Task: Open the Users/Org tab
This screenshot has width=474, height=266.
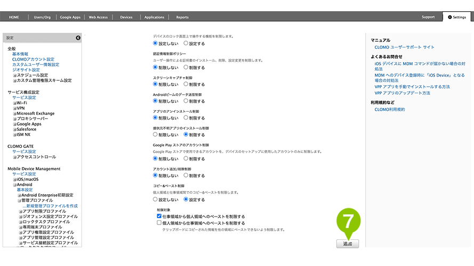Action: (42, 17)
